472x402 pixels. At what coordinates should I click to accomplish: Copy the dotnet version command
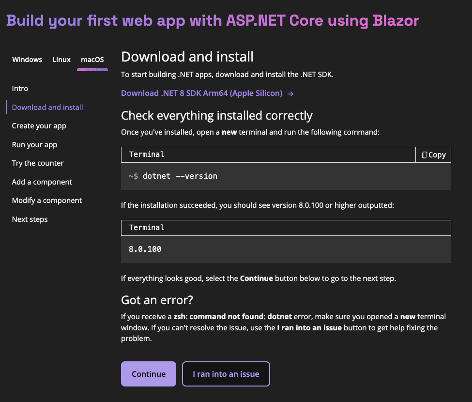[432, 155]
